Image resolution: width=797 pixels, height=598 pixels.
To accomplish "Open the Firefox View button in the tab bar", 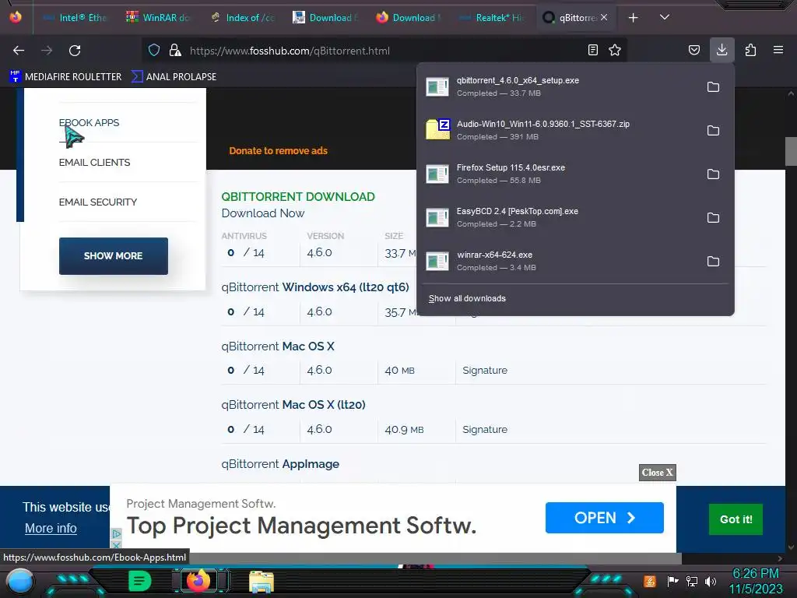I will click(16, 17).
